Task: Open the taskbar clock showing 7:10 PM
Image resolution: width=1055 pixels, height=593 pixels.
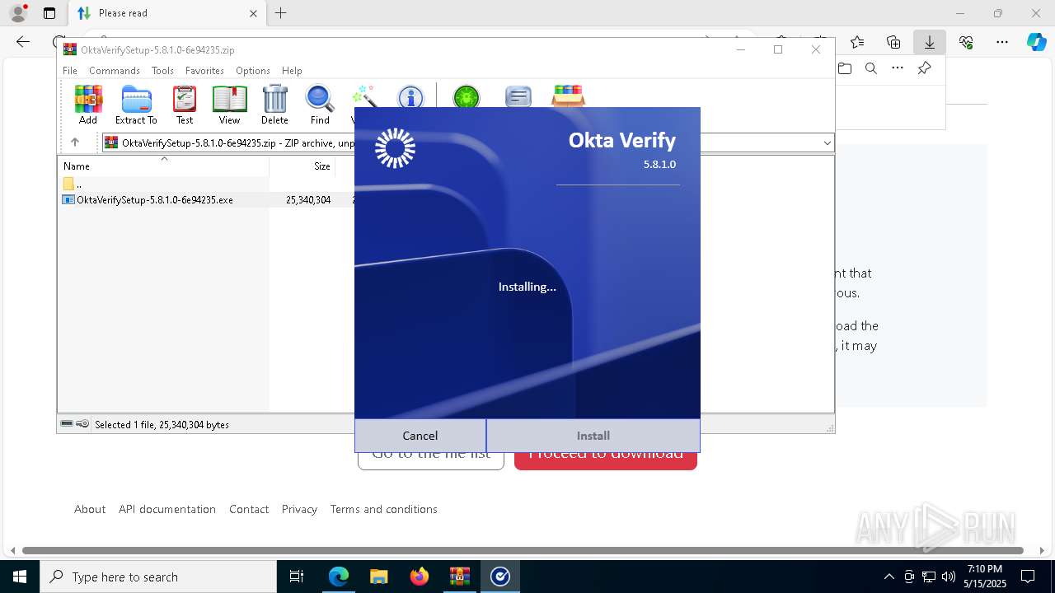Action: (985, 577)
